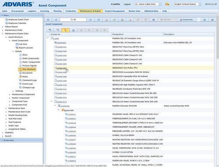
Task: Open Command-Logs menu item
Action: tap(29, 80)
